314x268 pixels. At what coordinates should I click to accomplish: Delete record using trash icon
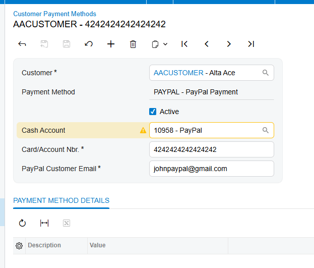pyautogui.click(x=133, y=44)
